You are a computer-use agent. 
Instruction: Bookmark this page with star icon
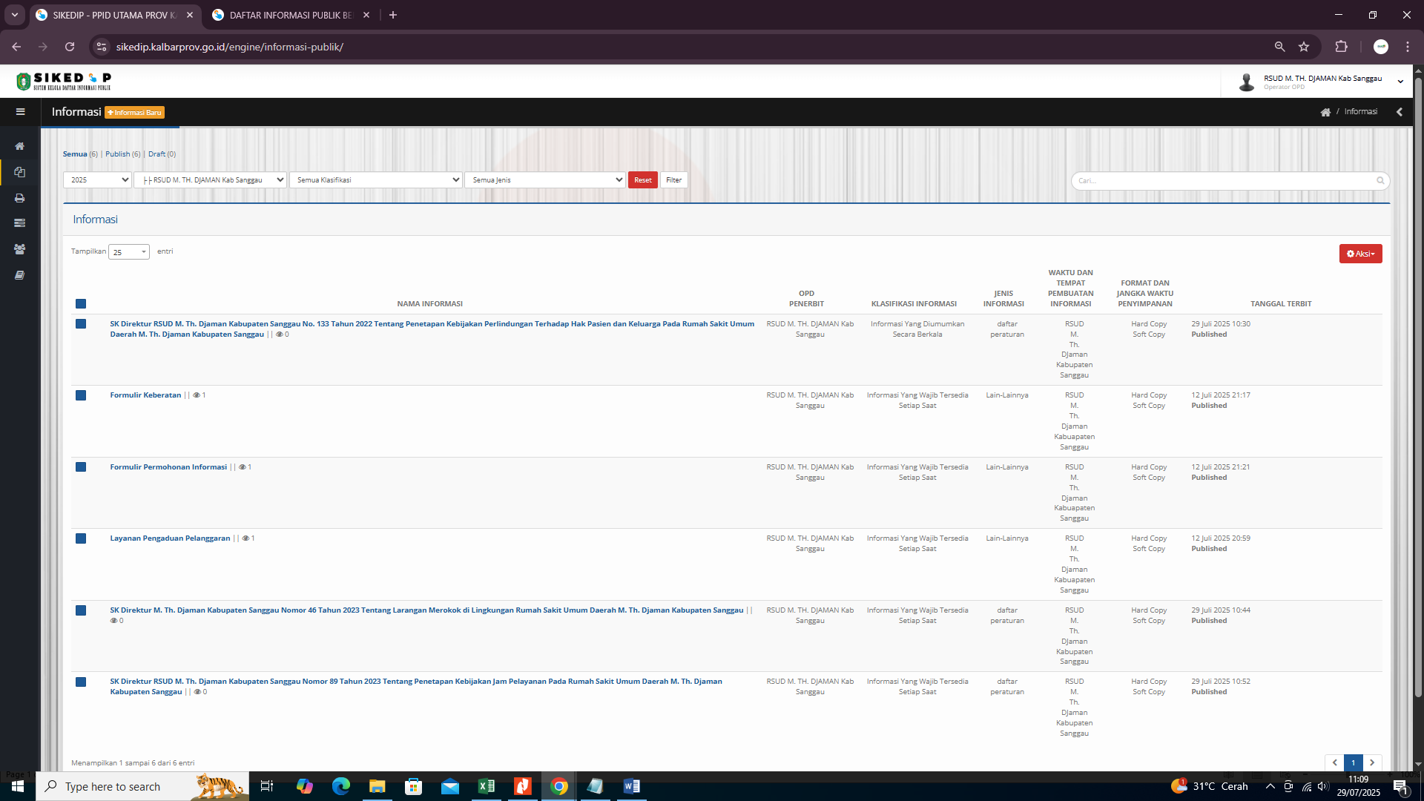pyautogui.click(x=1304, y=47)
